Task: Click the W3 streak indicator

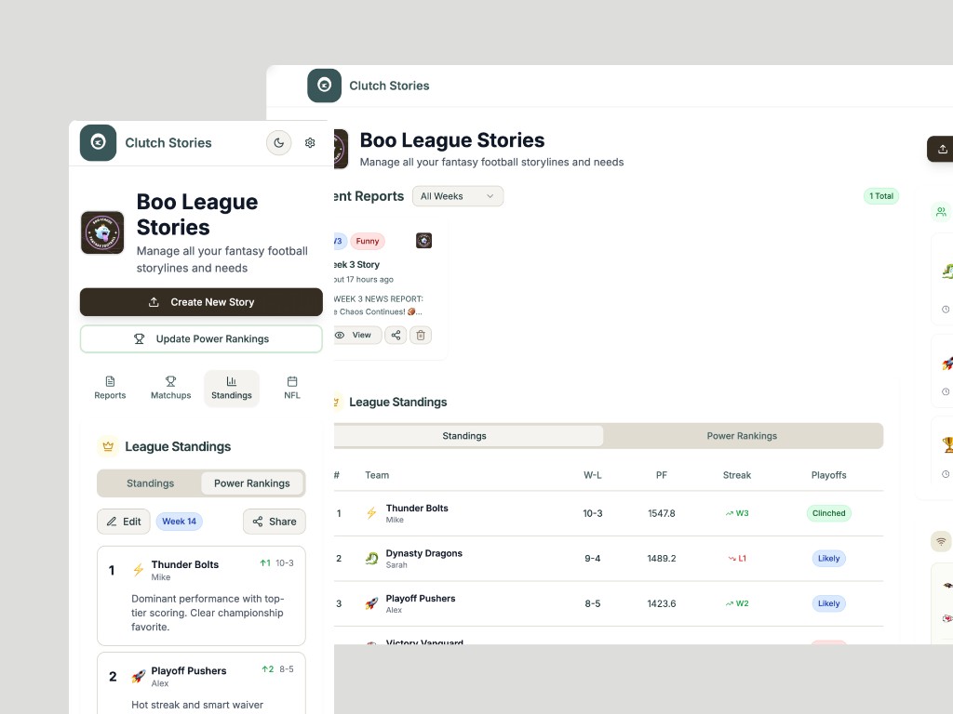Action: click(737, 513)
